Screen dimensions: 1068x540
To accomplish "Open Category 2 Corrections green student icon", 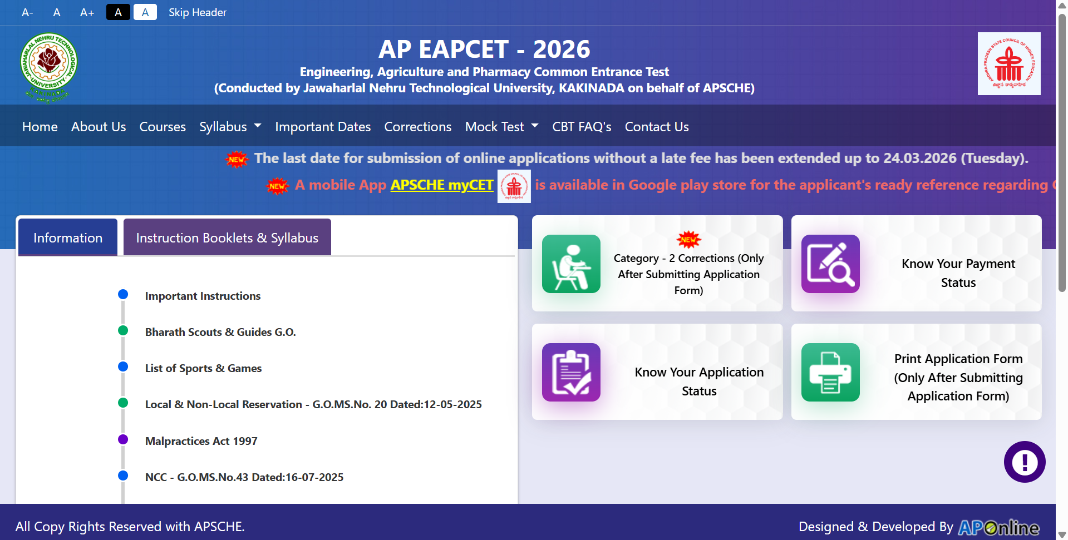I will tap(571, 264).
